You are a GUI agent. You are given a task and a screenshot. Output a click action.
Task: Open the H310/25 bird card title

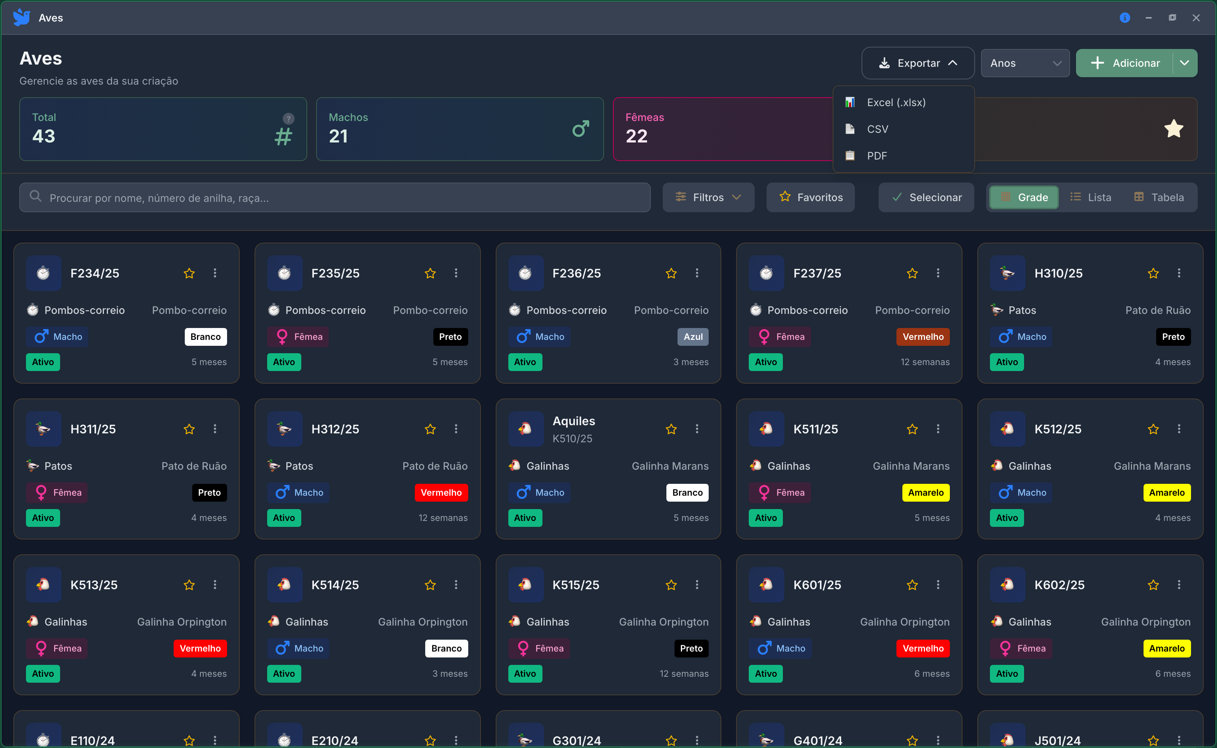pyautogui.click(x=1058, y=273)
